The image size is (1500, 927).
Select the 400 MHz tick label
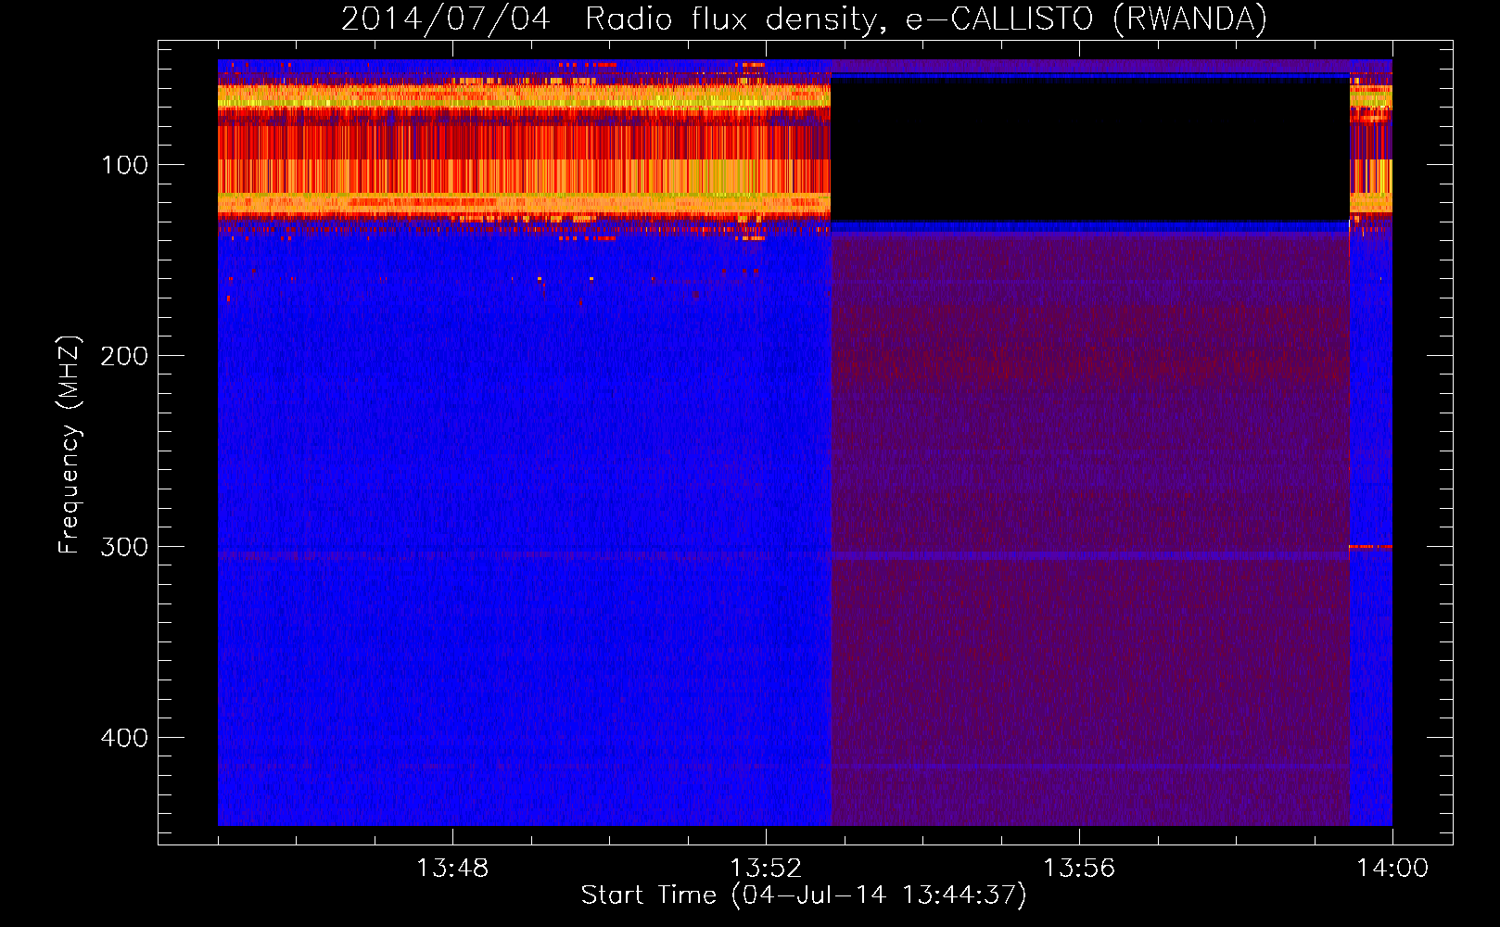click(124, 738)
